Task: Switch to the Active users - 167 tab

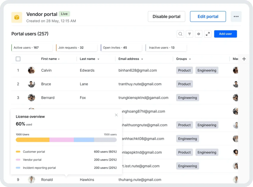Action: (x=32, y=48)
